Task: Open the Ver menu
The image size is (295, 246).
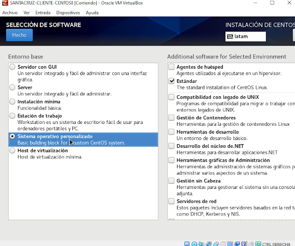Action: pyautogui.click(x=27, y=12)
